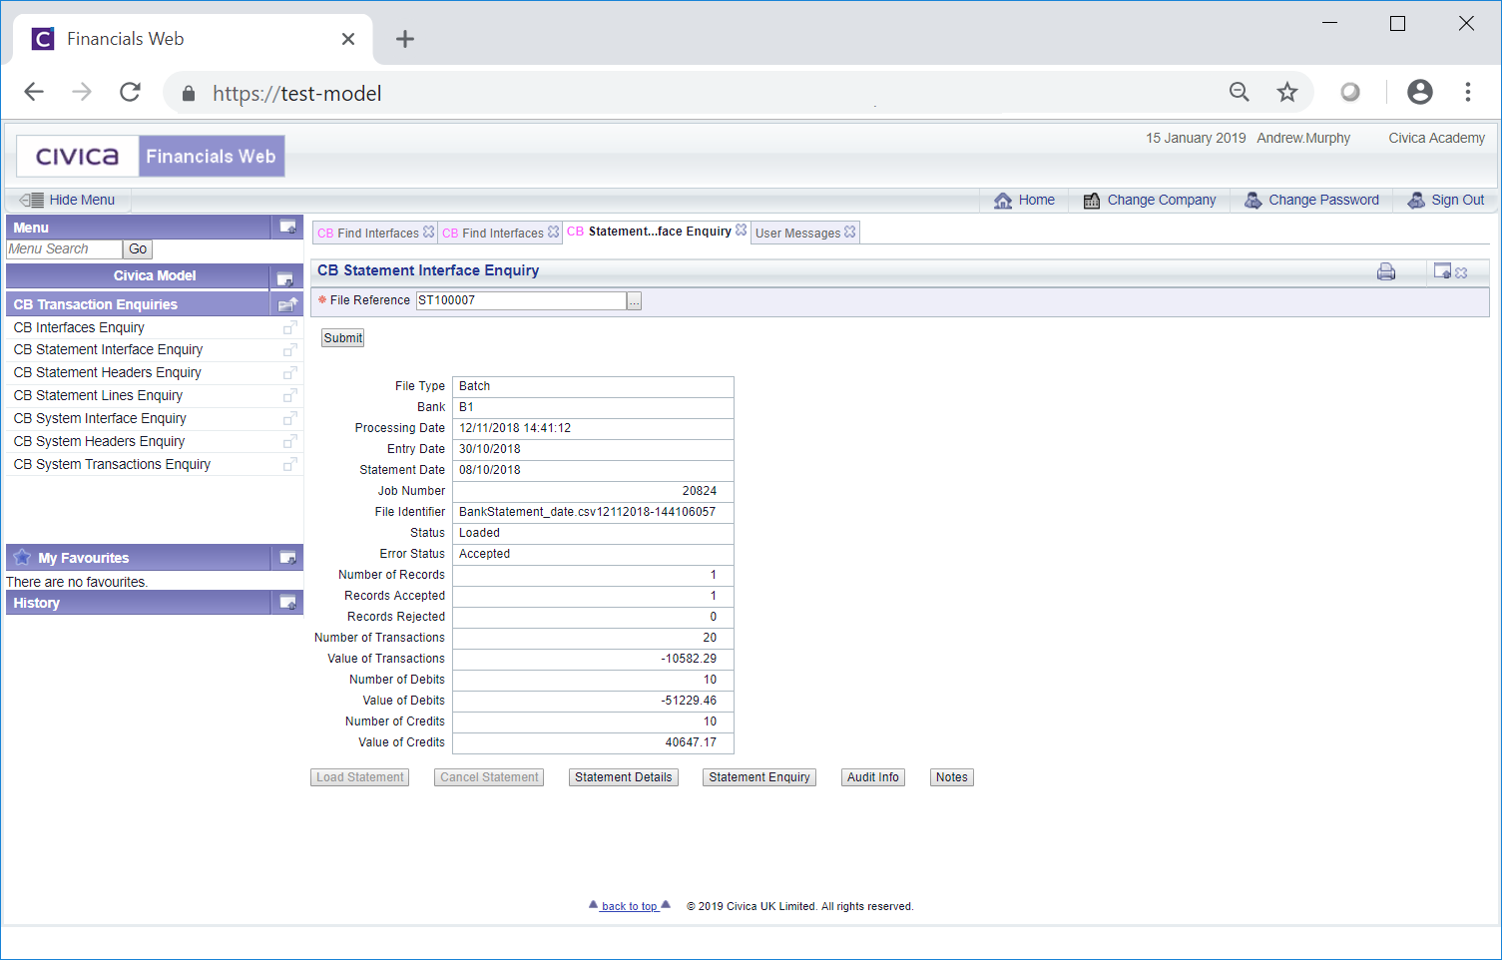1502x960 pixels.
Task: Open CB System Interface Enquiry menu item
Action: pyautogui.click(x=100, y=419)
